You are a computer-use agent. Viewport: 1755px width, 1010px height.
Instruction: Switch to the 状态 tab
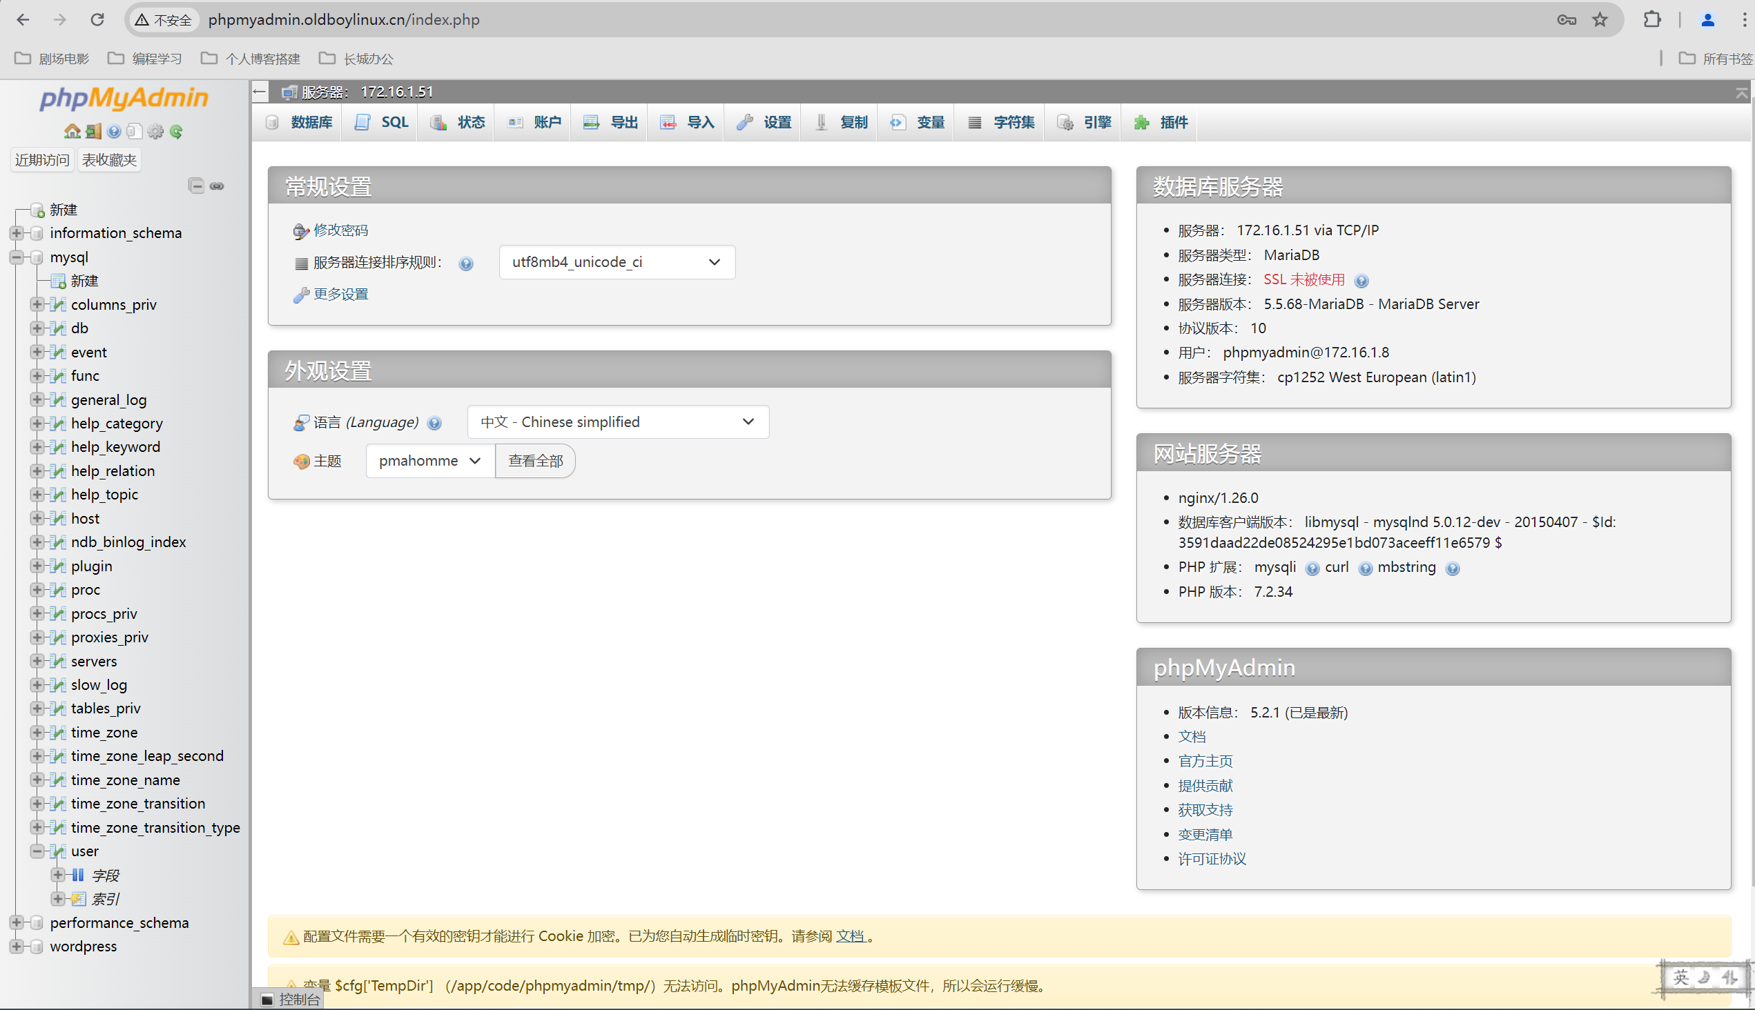point(457,123)
